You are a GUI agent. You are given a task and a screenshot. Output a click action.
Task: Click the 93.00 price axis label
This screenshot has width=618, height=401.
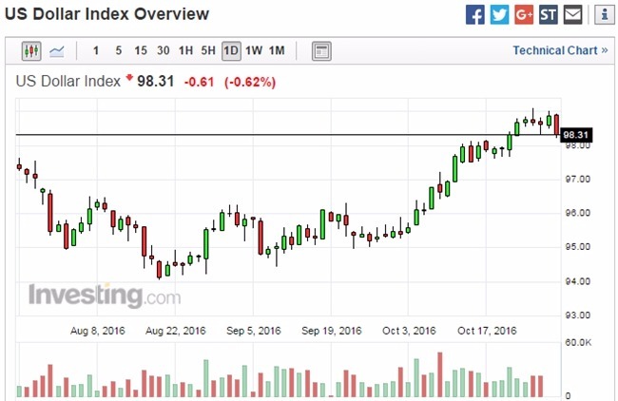tap(578, 315)
